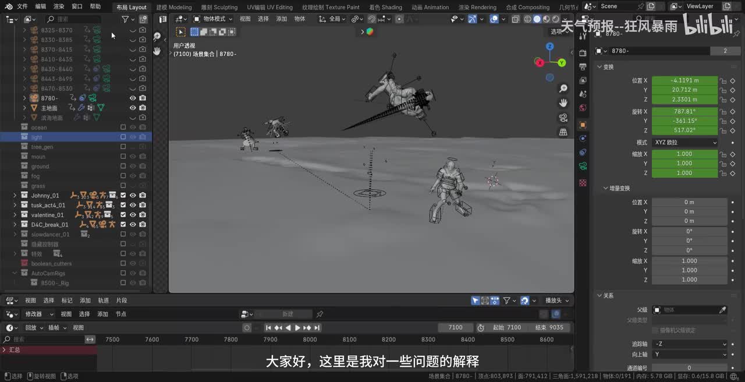Viewport: 745px width, 382px height.
Task: Switch to the Sculpting workspace tab
Action: [219, 7]
